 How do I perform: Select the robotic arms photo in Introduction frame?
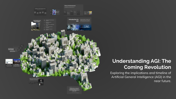click(85, 27)
